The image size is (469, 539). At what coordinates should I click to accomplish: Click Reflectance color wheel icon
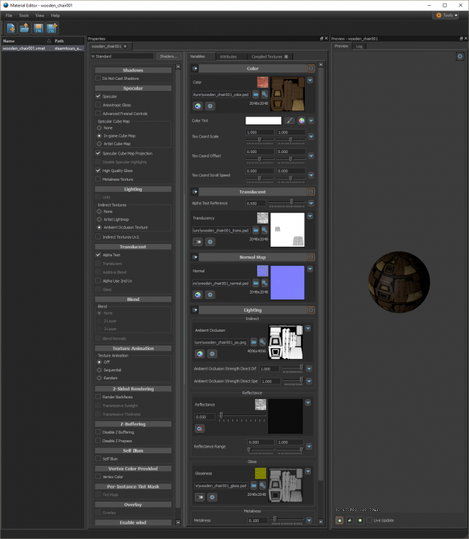[199, 428]
